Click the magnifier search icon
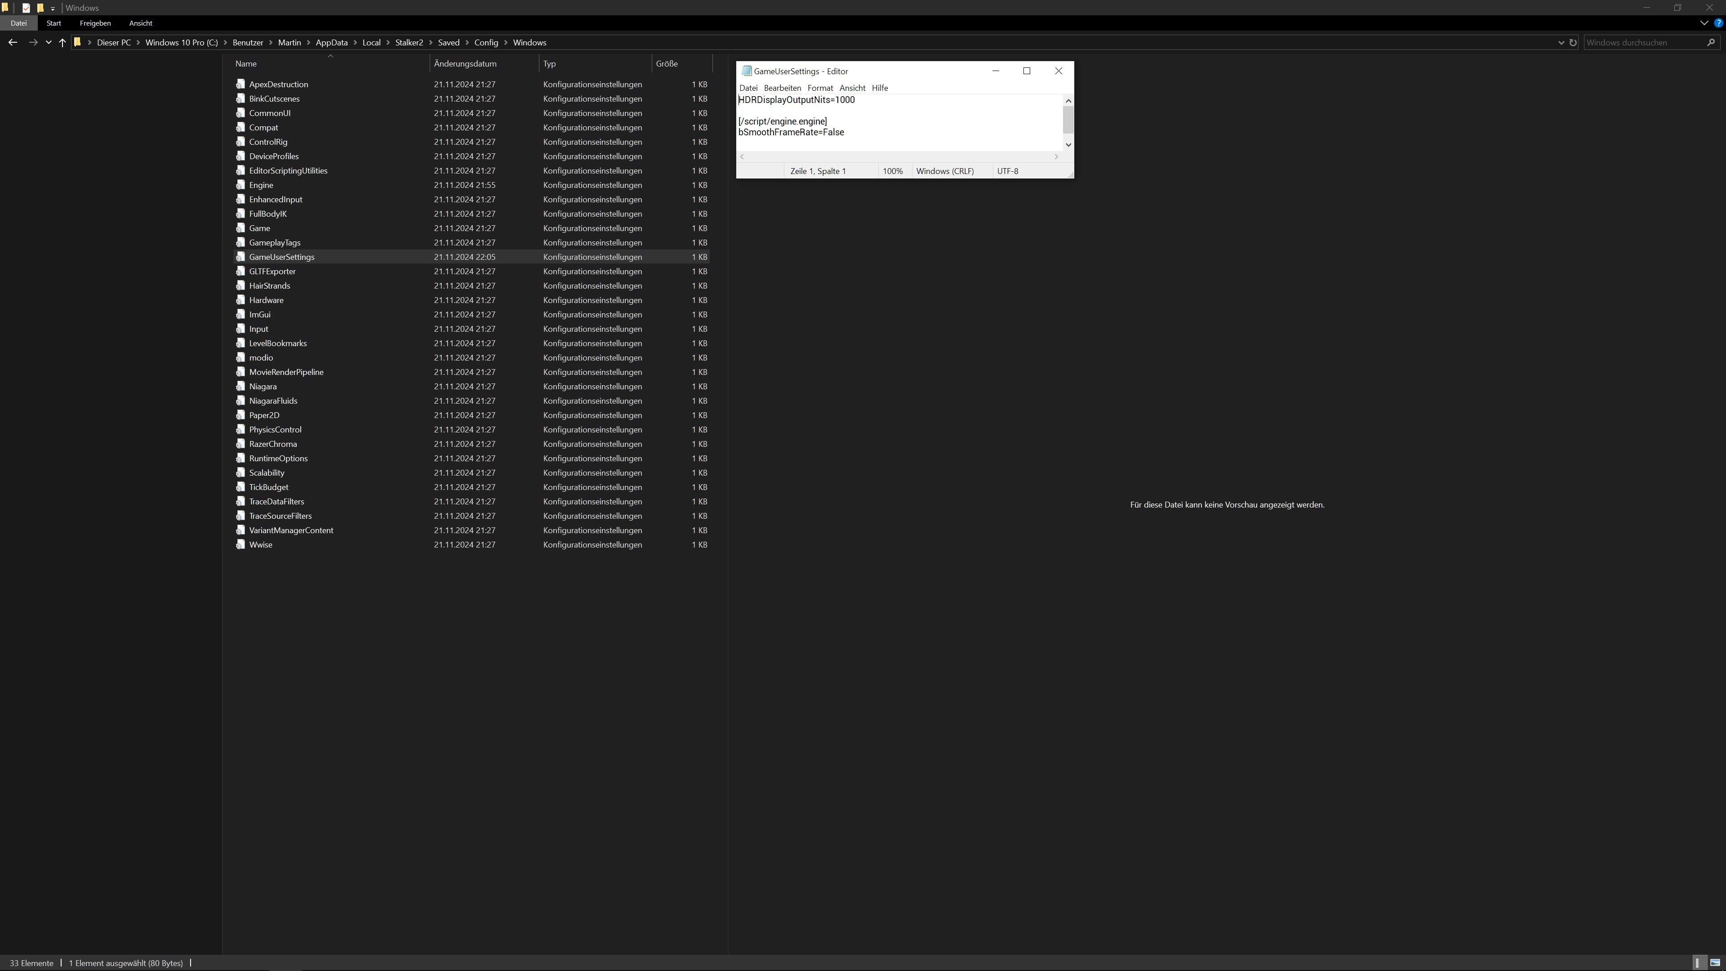 click(x=1711, y=42)
